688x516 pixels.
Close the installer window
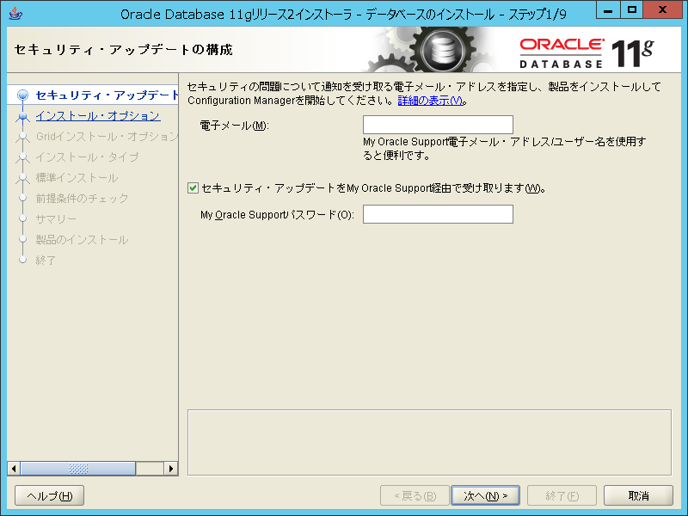tap(662, 10)
